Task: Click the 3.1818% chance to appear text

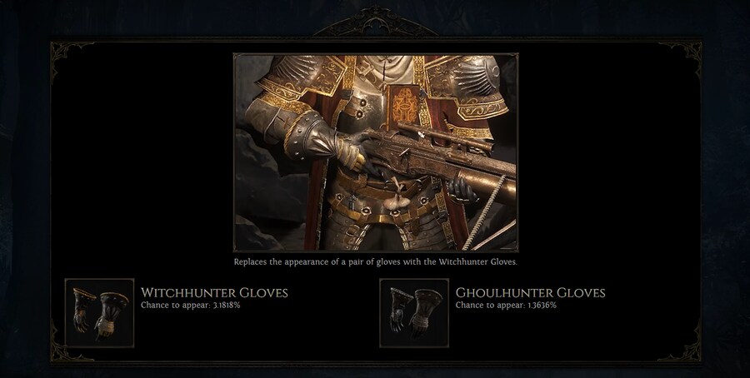Action: coord(190,305)
